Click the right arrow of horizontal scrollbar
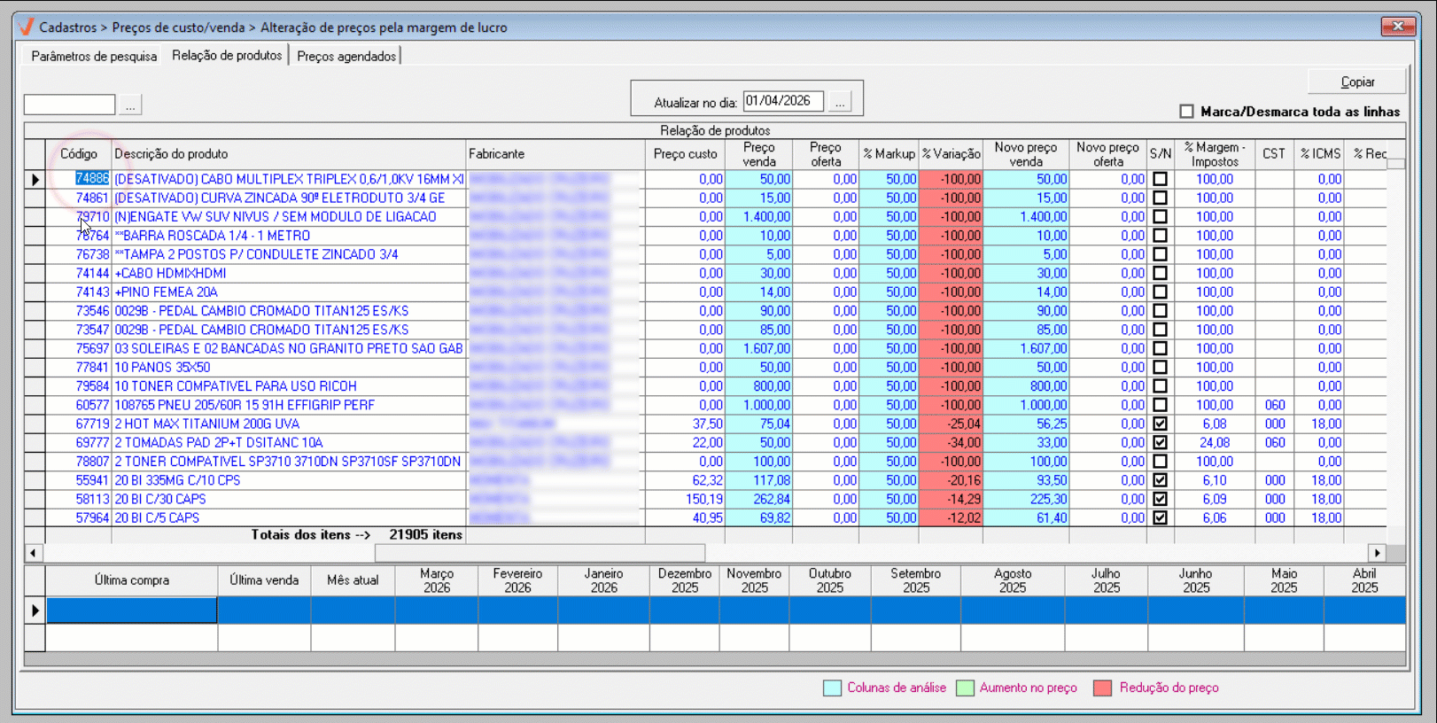The width and height of the screenshot is (1437, 723). pos(1377,553)
